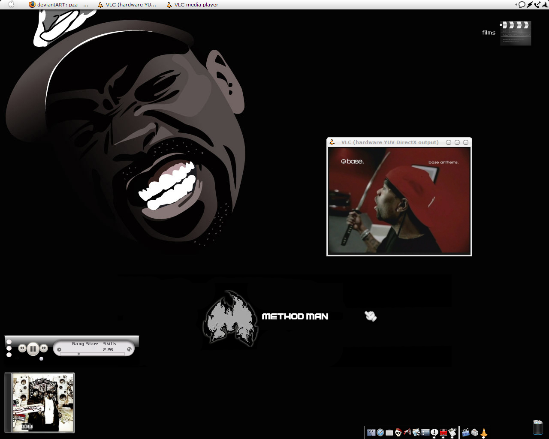Open the blue window-list dock icon
Viewport: 549px width, 439px height.
click(x=425, y=433)
